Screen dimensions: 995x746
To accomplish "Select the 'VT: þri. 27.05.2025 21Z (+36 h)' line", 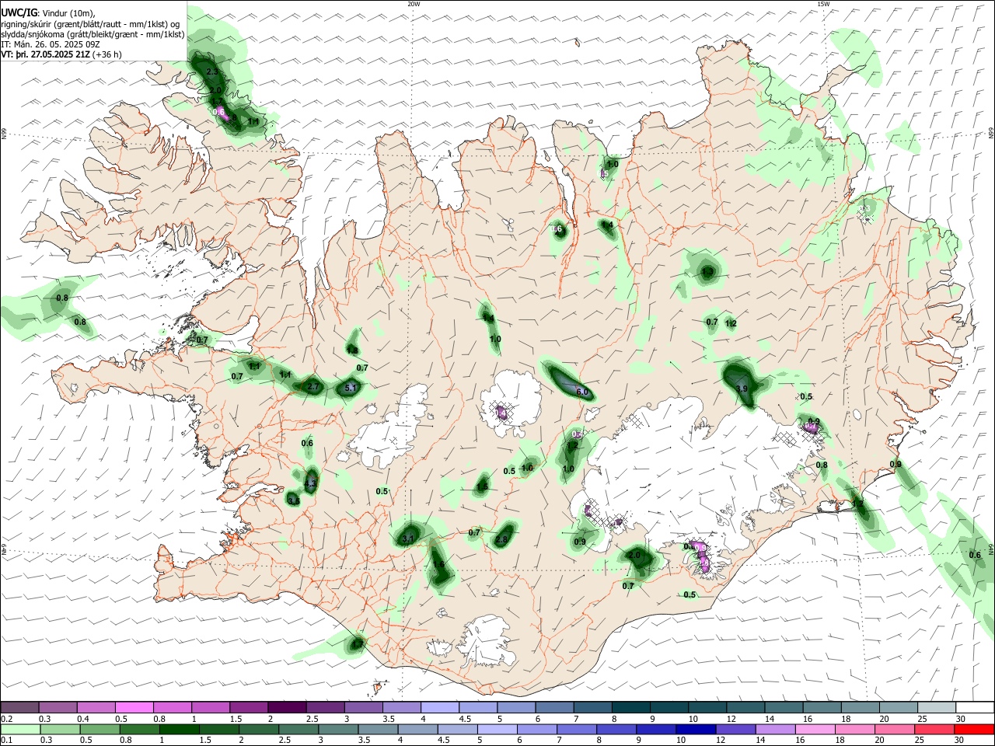I will coord(61,55).
